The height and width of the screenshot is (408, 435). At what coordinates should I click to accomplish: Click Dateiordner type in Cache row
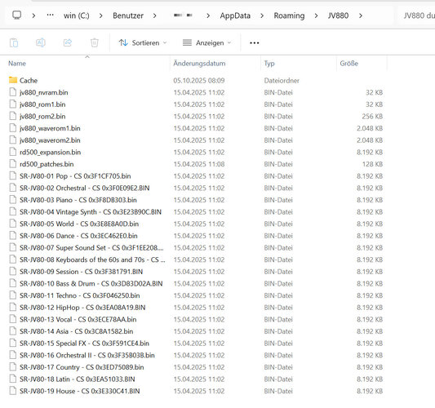point(282,80)
